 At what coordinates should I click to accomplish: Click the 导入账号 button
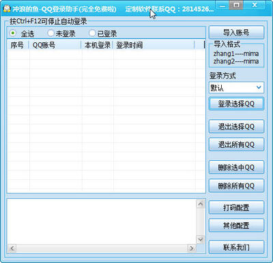(x=236, y=33)
